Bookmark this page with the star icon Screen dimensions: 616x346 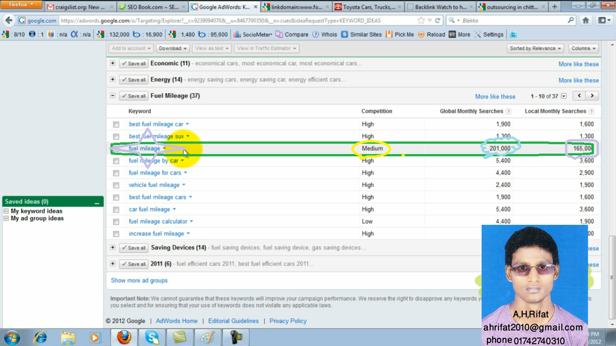(421, 21)
